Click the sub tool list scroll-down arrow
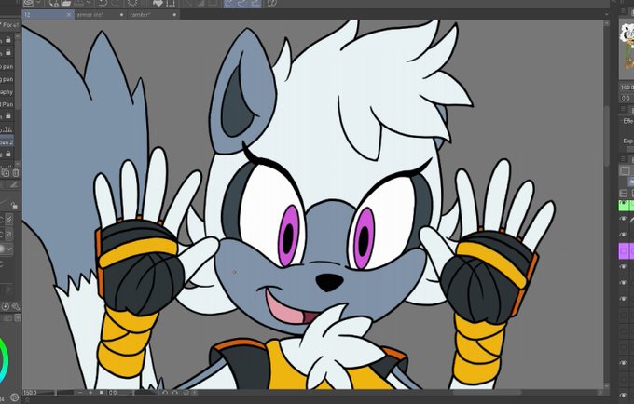This screenshot has height=404, width=634. coord(18,164)
